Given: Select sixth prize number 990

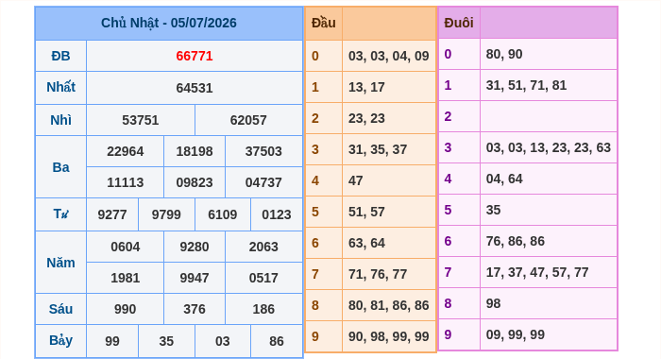Looking at the screenshot, I should tap(126, 309).
